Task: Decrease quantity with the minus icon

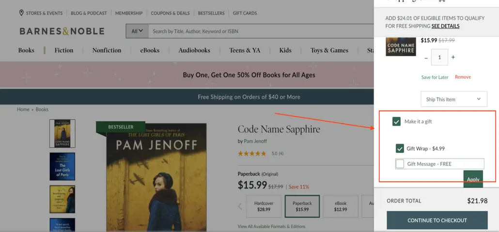Action: pos(426,58)
